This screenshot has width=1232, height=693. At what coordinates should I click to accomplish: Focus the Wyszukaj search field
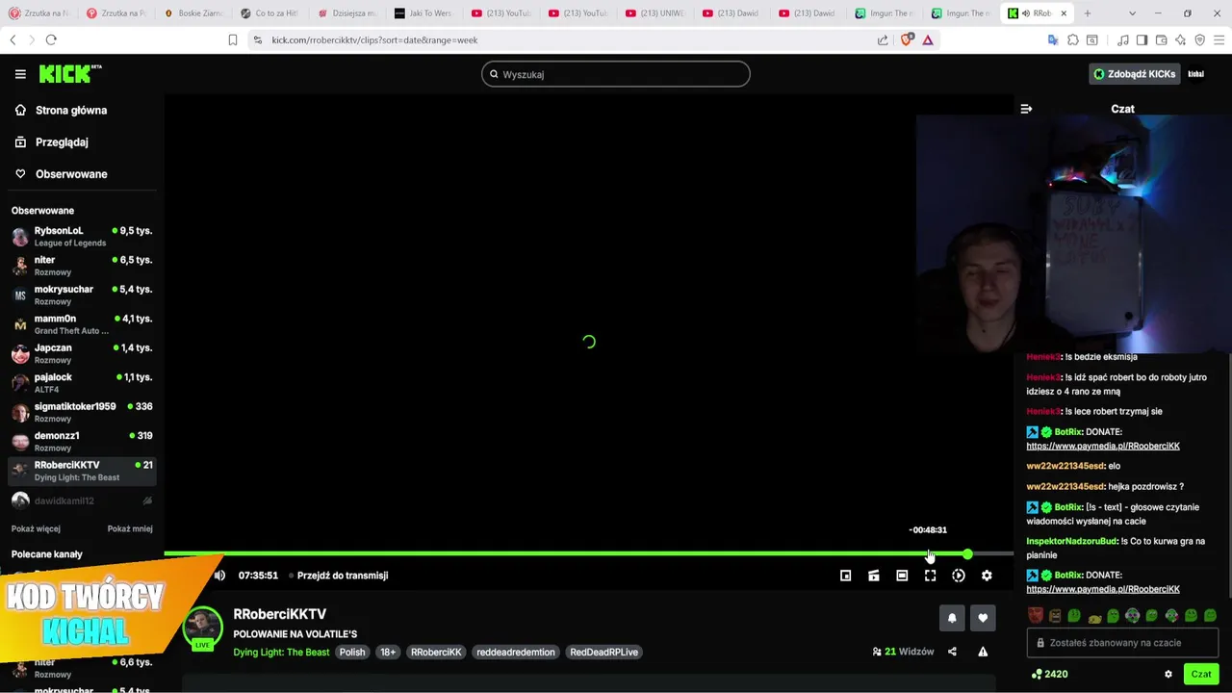pyautogui.click(x=616, y=74)
